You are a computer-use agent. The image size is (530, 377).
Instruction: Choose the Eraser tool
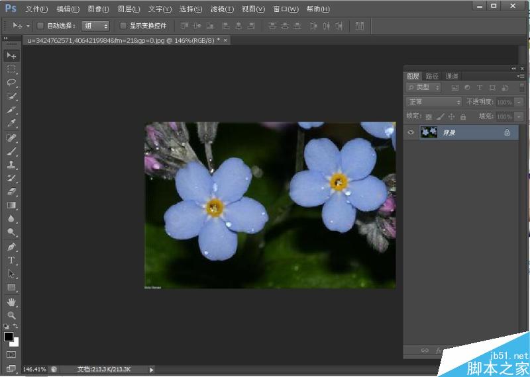(11, 192)
